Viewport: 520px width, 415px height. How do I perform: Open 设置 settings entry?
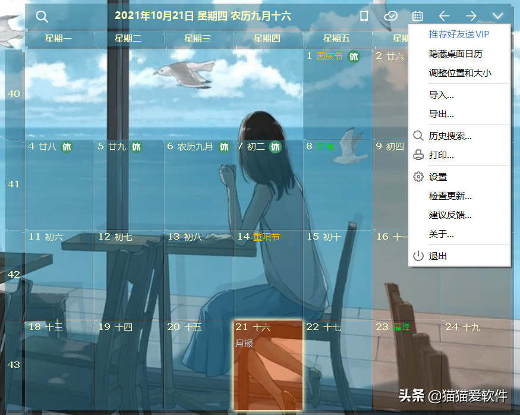tap(438, 177)
